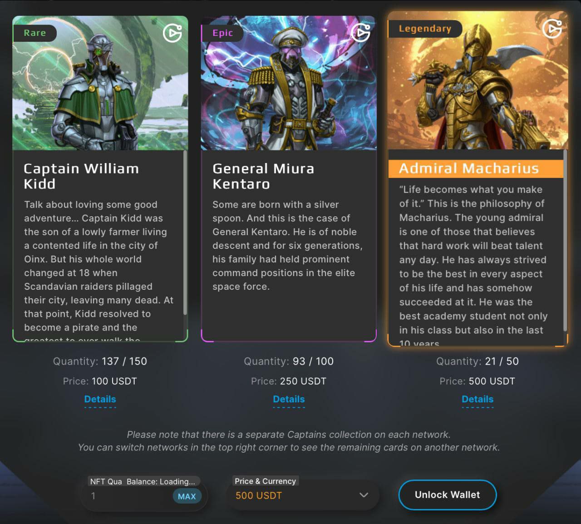Open Details for General Miura Kentaro
Screen dimensions: 581x524
point(289,400)
